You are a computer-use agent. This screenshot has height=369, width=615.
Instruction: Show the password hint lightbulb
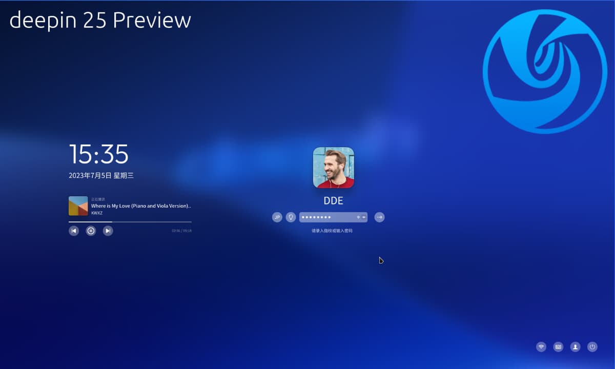[291, 217]
